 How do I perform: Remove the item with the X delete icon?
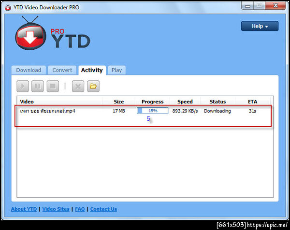pos(78,86)
